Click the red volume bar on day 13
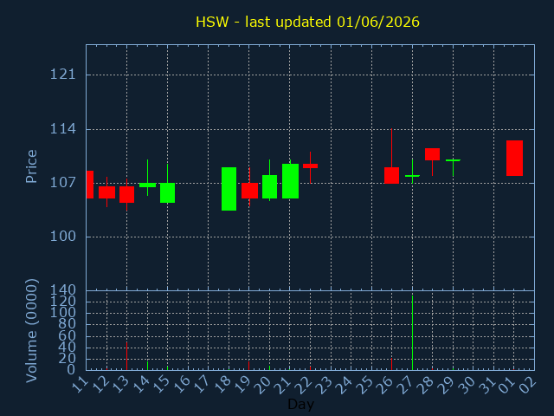Screen dimensions: 554x416 [x=127, y=356]
